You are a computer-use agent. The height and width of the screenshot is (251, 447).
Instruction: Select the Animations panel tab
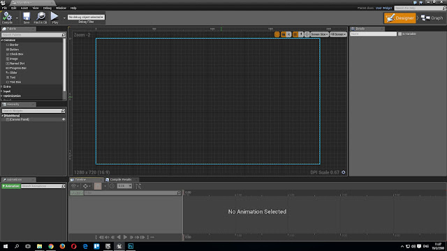point(18,180)
